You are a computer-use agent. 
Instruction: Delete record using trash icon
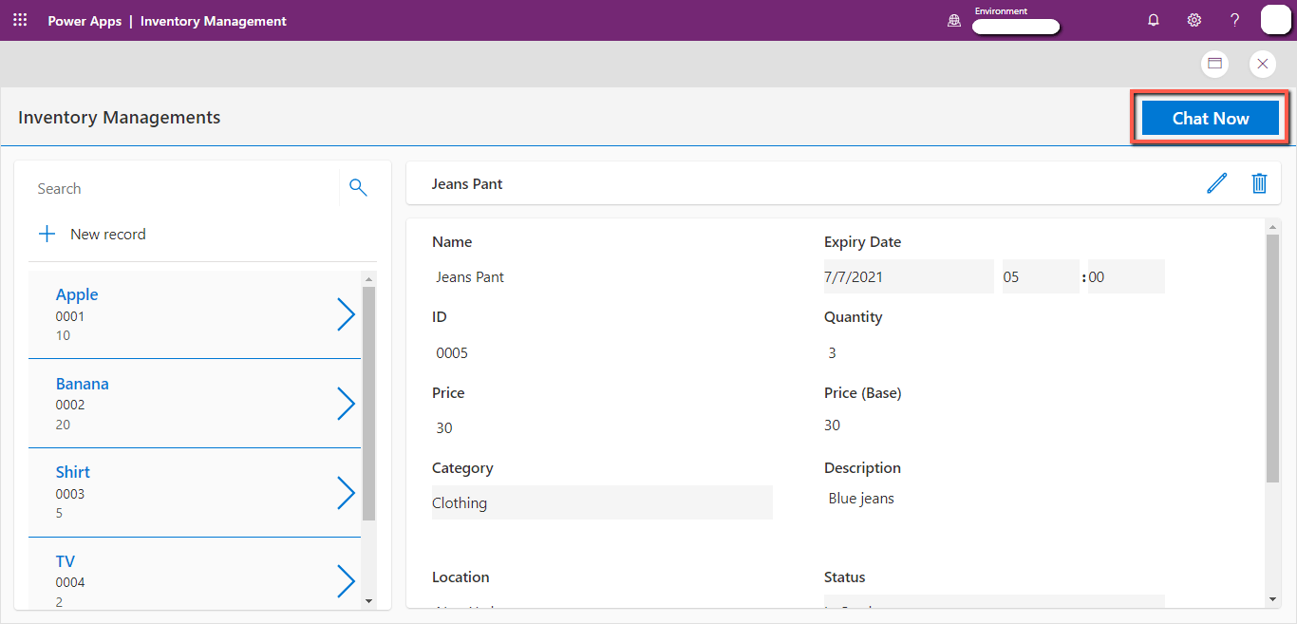[x=1259, y=183]
